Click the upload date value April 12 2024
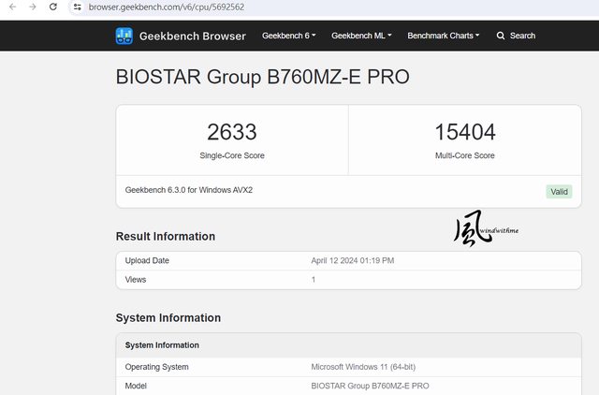Screen dimensions: 599x395 tap(353, 260)
